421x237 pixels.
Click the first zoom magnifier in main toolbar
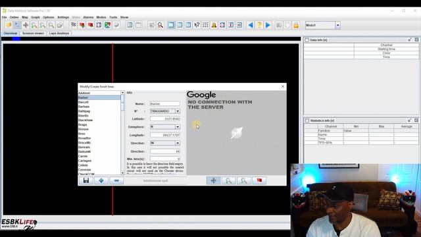34,25
